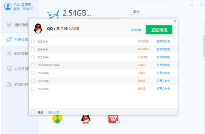The width and height of the screenshot is (205, 134).
Task: Open folder for the 280KB file
Action: coord(164,89)
